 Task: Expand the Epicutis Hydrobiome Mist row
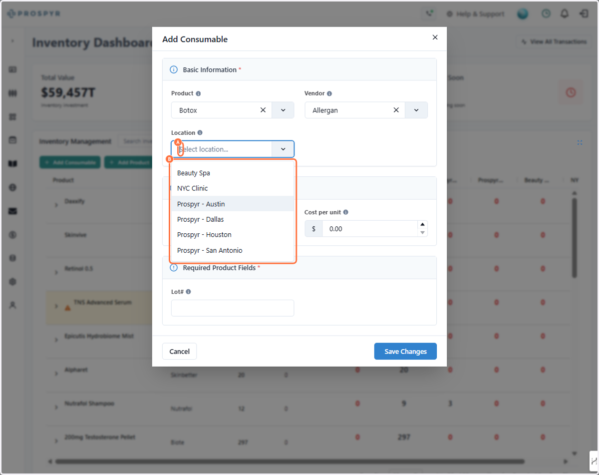coord(56,340)
